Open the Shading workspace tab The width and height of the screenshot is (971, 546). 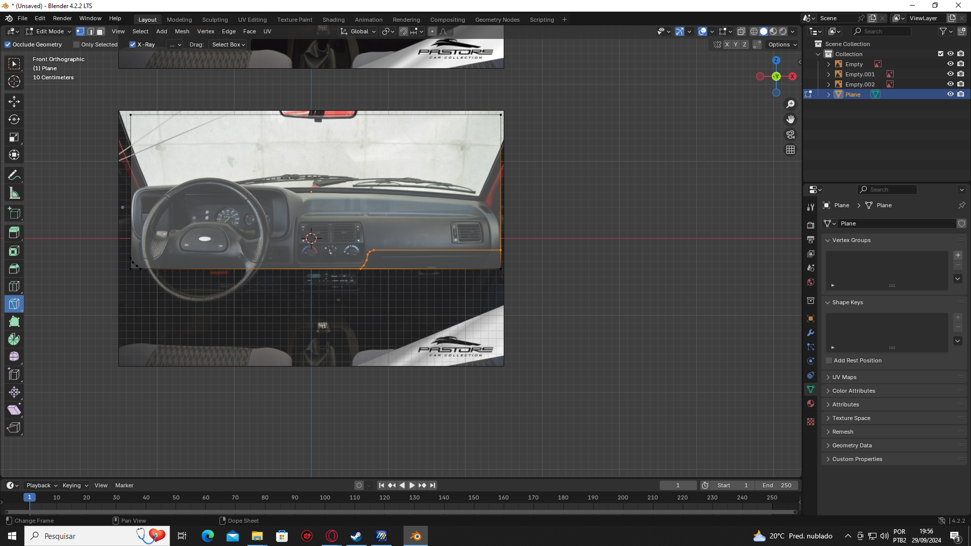point(333,20)
